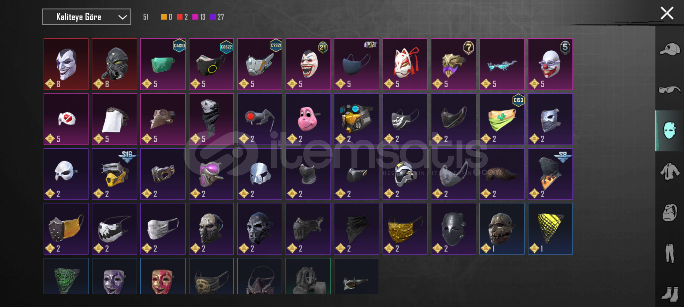Expand sort options via chevron arrow
684x307 pixels.
tap(123, 17)
